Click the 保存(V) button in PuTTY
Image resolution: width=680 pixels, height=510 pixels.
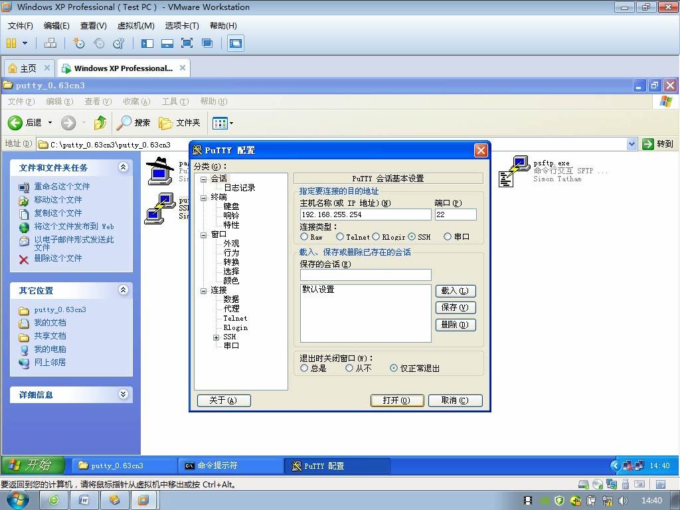(456, 307)
